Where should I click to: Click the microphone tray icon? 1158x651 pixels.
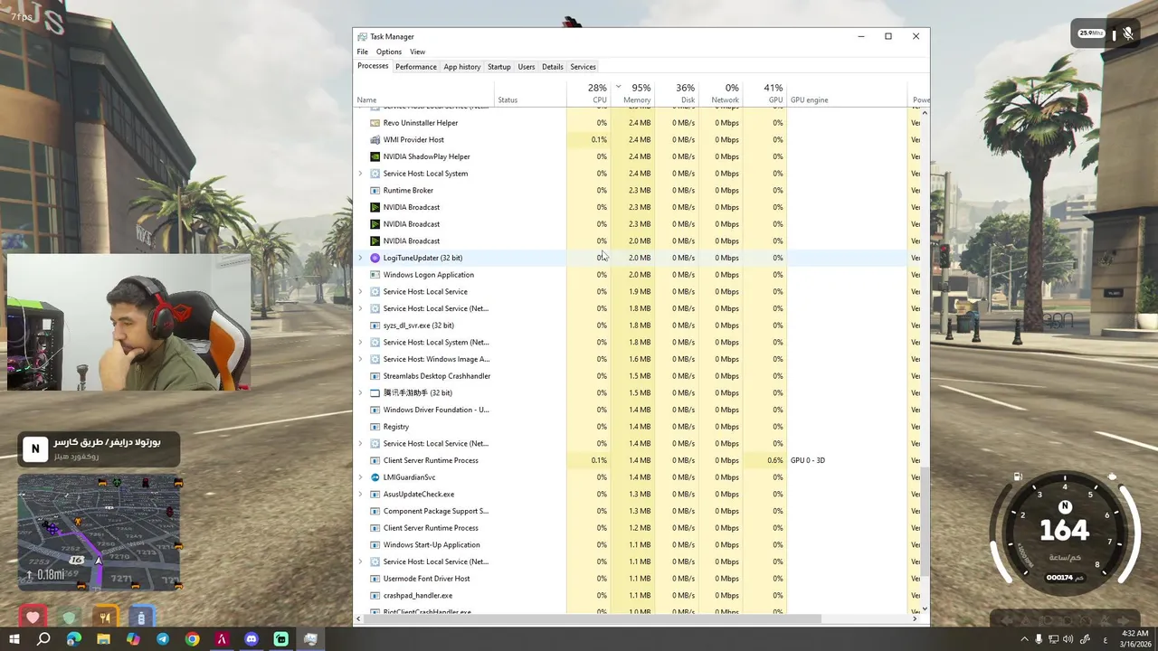point(1039,639)
